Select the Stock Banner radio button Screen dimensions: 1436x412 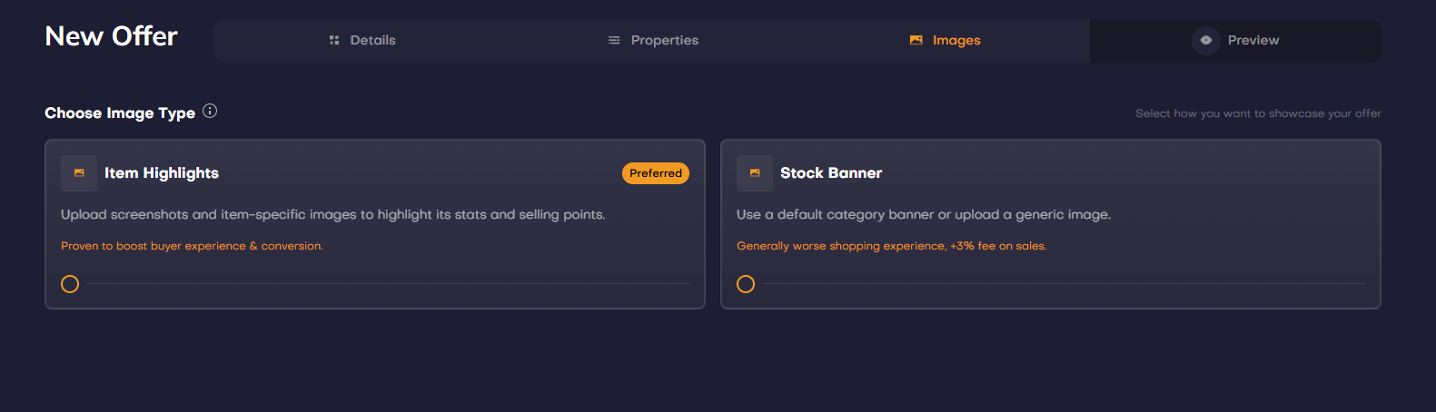[746, 284]
